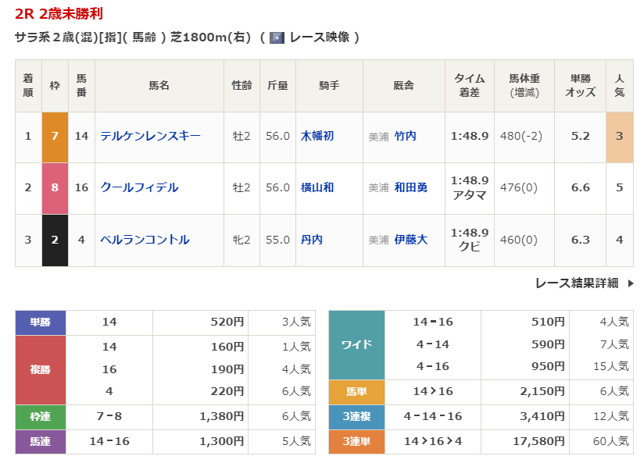This screenshot has width=644, height=463.
Task: Open horse テルケンレンスキー page
Action: click(x=150, y=136)
